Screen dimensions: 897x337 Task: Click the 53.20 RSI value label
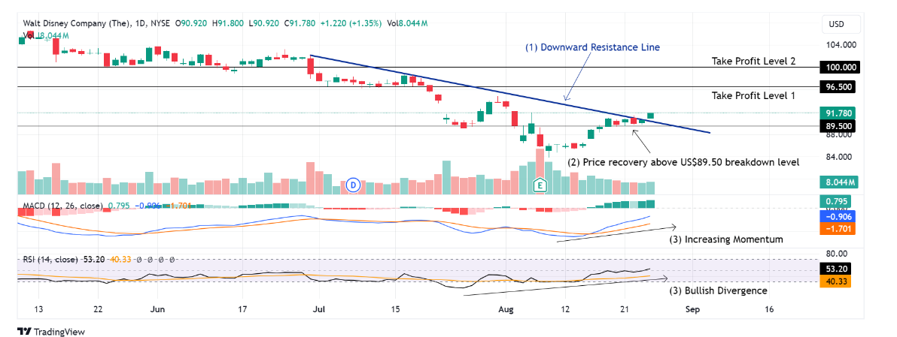tap(834, 269)
